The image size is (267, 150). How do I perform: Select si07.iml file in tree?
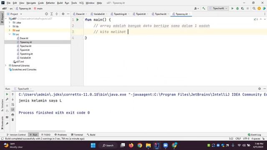[x=20, y=62]
